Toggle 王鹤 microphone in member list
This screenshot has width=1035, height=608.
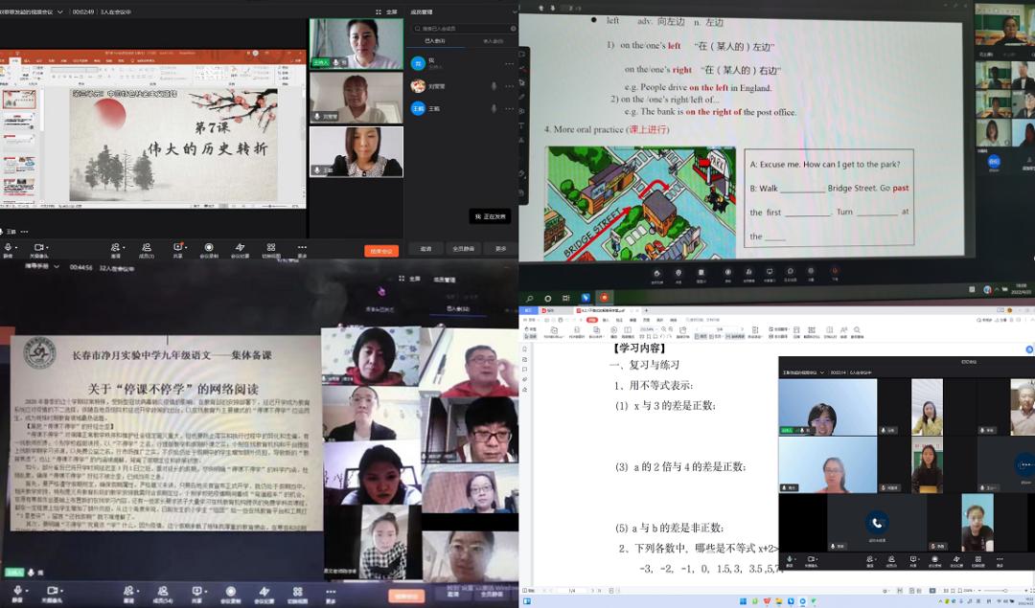pos(494,108)
